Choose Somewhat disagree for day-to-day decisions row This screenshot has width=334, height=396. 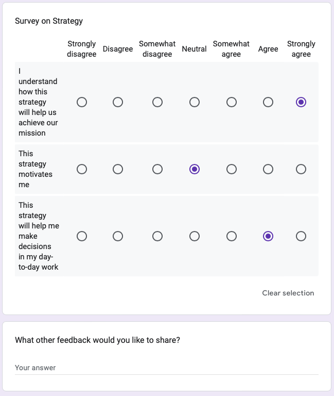[x=157, y=236]
